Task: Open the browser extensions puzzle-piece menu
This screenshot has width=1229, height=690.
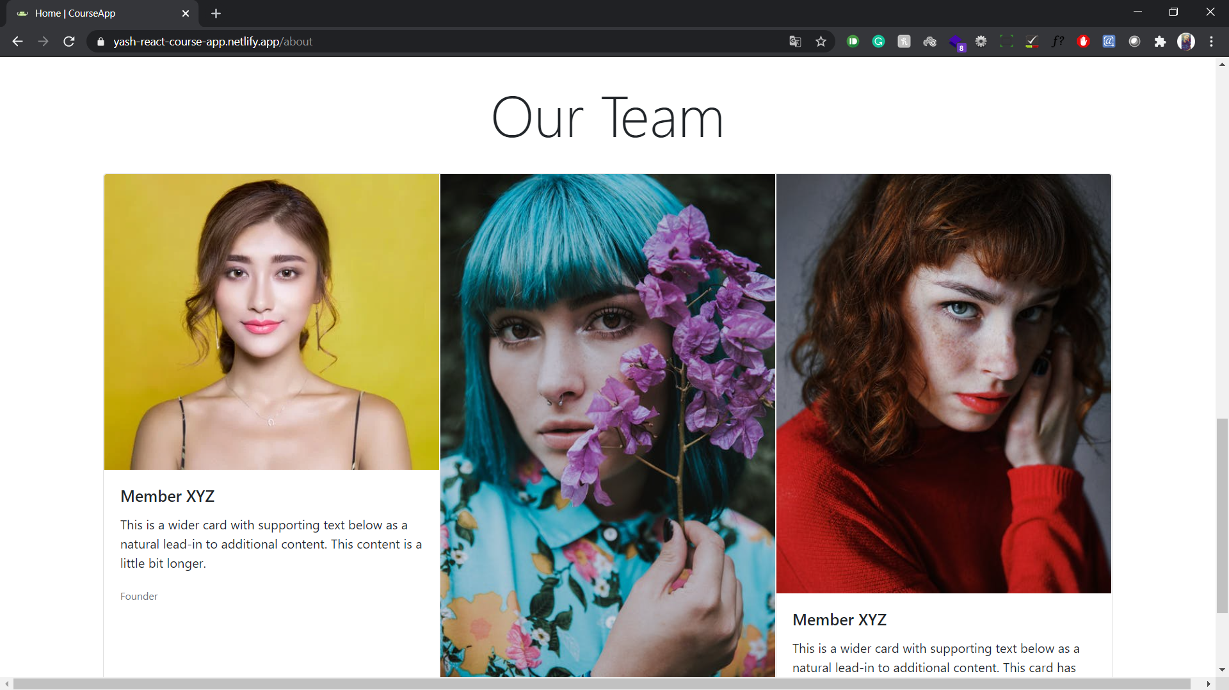Action: click(1161, 41)
